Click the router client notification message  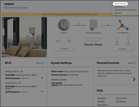[x=67, y=14]
